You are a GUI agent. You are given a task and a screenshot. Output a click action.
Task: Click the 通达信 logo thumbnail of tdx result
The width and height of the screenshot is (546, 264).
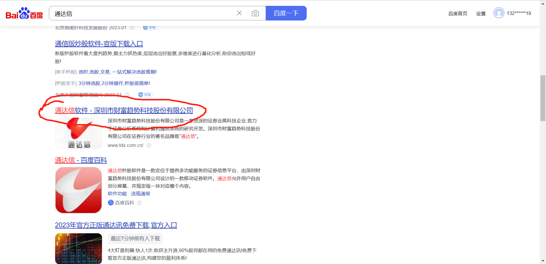click(x=79, y=133)
